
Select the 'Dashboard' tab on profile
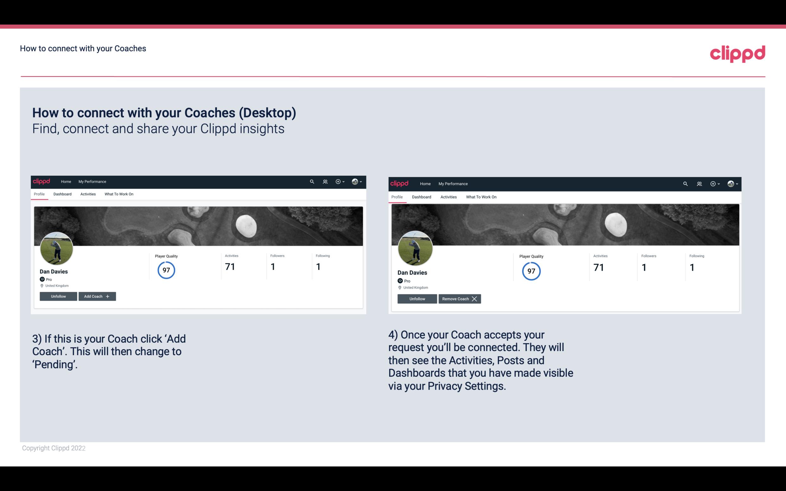point(62,194)
